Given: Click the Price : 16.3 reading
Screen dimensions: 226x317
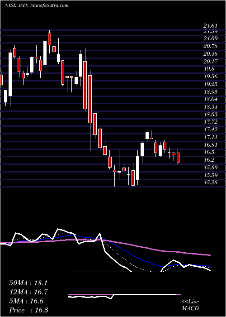Looking at the screenshot, I should coord(28,310).
